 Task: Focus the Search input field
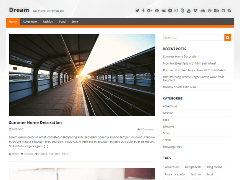click(x=194, y=37)
